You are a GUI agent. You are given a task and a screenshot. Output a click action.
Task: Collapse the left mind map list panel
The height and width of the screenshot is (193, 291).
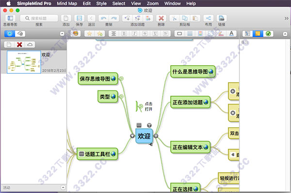(62, 34)
